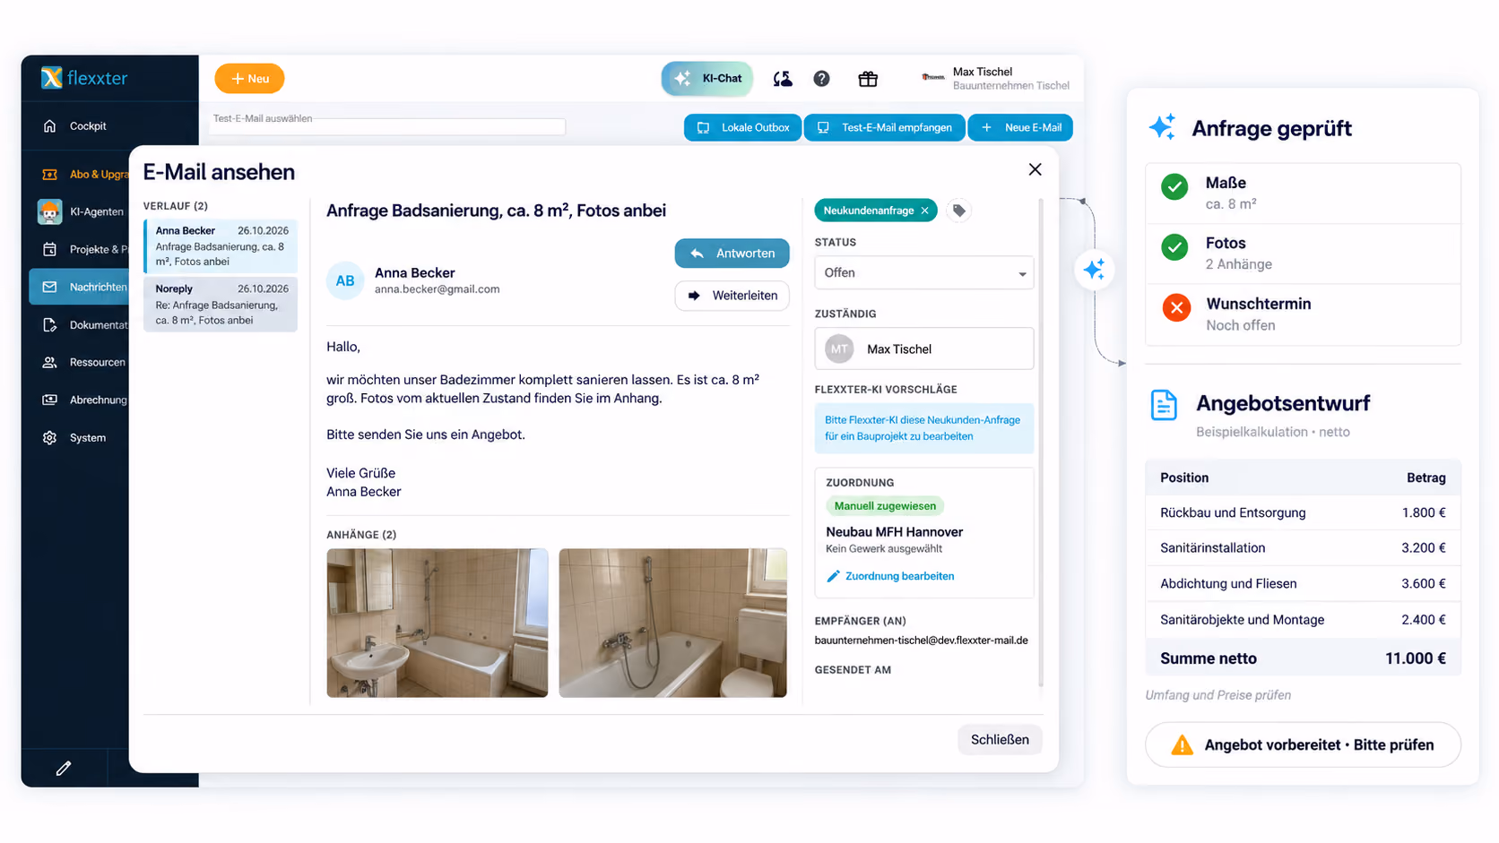This screenshot has height=843, width=1499.
Task: Click the Schließen button
Action: coord(1000,740)
